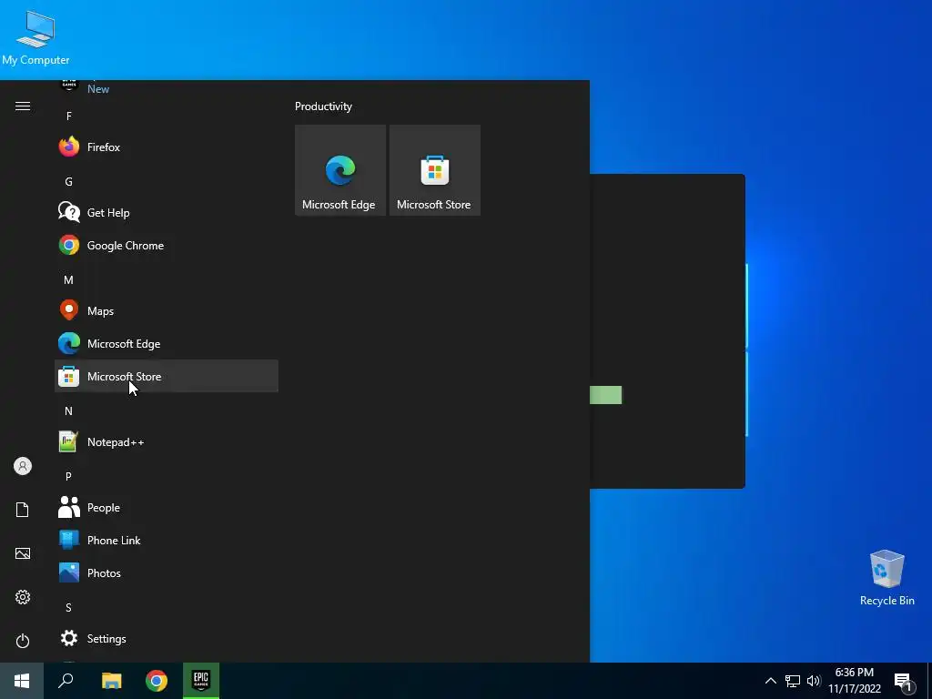Screen dimensions: 932x699
Task: Open Notepad++ from the Start menu
Action: (x=167, y=441)
